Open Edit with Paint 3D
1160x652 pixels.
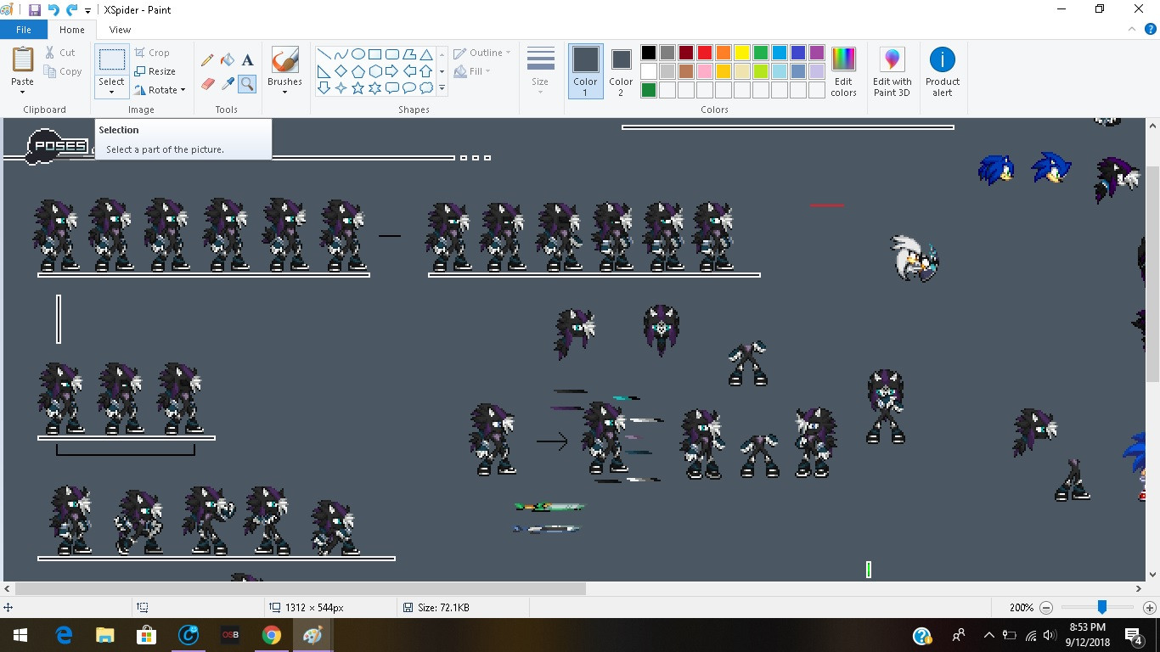pyautogui.click(x=892, y=71)
